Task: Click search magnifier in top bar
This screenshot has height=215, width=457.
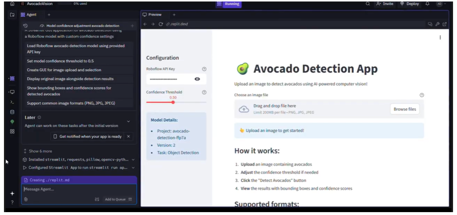Action: pos(368,4)
